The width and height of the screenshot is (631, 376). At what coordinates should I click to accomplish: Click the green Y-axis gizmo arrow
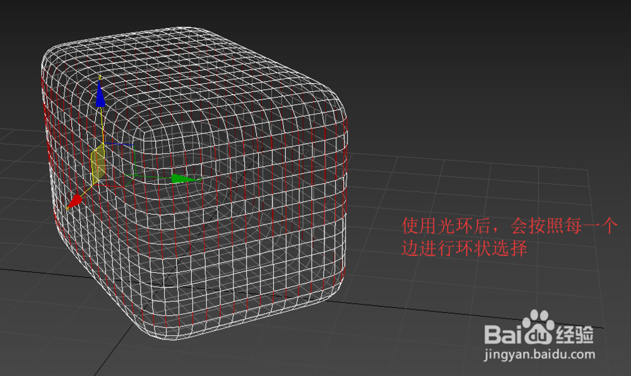click(186, 179)
